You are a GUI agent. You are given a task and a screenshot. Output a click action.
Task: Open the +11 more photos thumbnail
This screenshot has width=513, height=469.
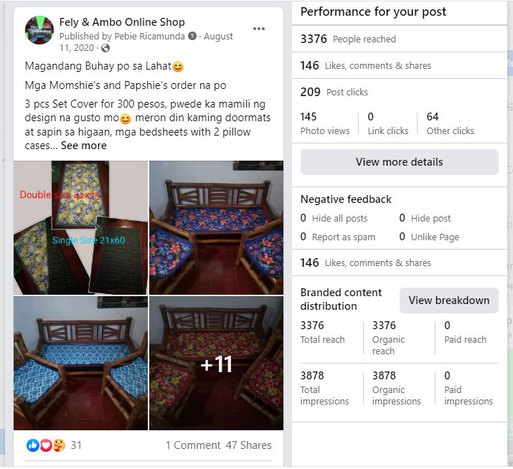[216, 363]
